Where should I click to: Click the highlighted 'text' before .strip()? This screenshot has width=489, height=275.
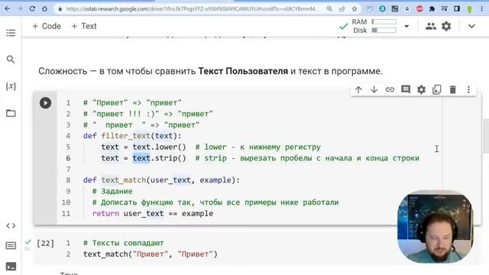(141, 158)
